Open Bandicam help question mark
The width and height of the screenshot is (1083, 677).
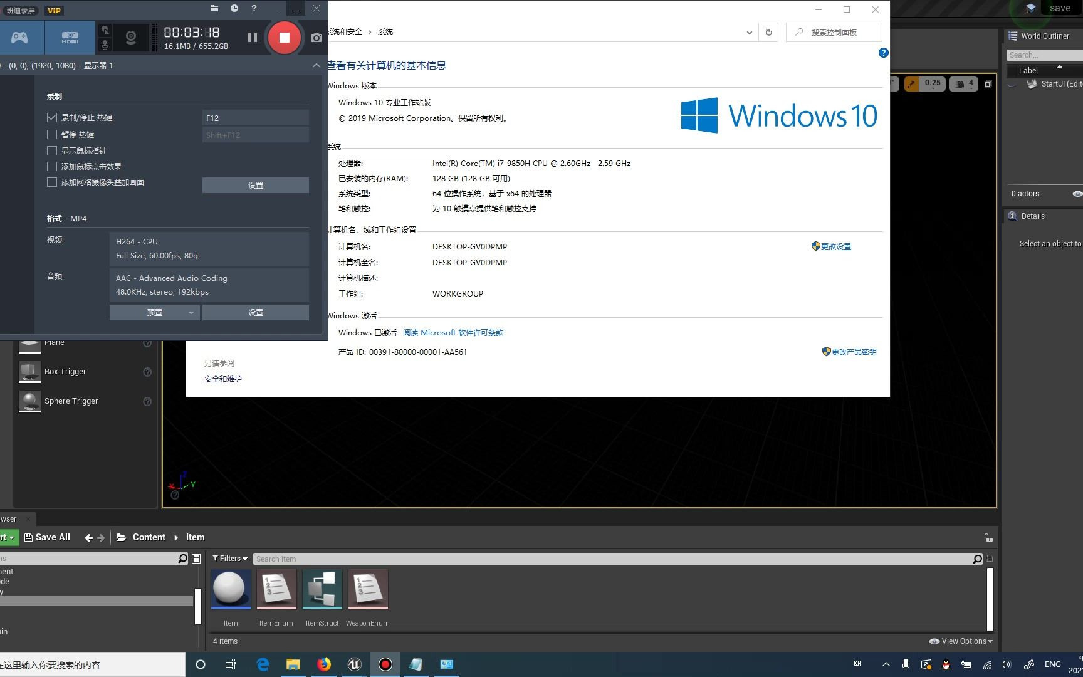254,8
